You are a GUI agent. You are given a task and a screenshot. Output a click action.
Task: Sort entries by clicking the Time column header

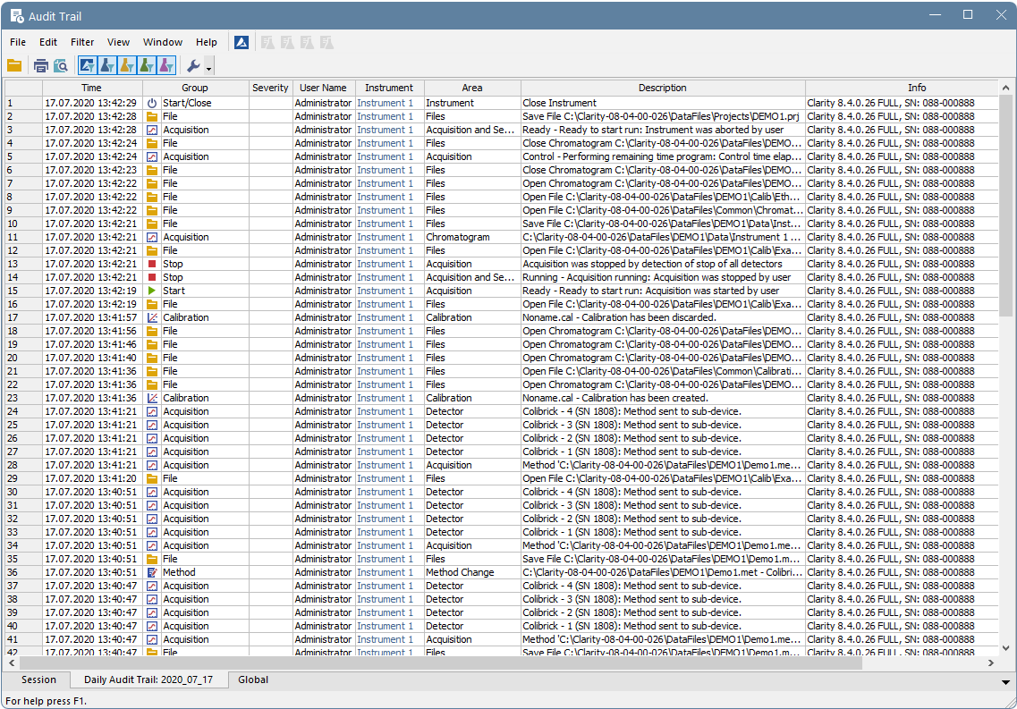pyautogui.click(x=91, y=88)
